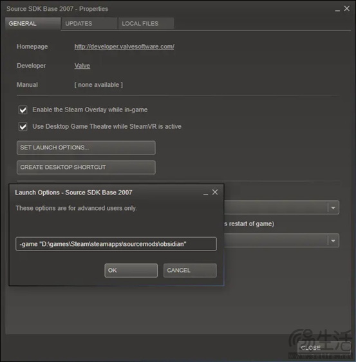Image resolution: width=356 pixels, height=362 pixels.
Task: Minimize the Launch Options dialog
Action: (x=205, y=193)
